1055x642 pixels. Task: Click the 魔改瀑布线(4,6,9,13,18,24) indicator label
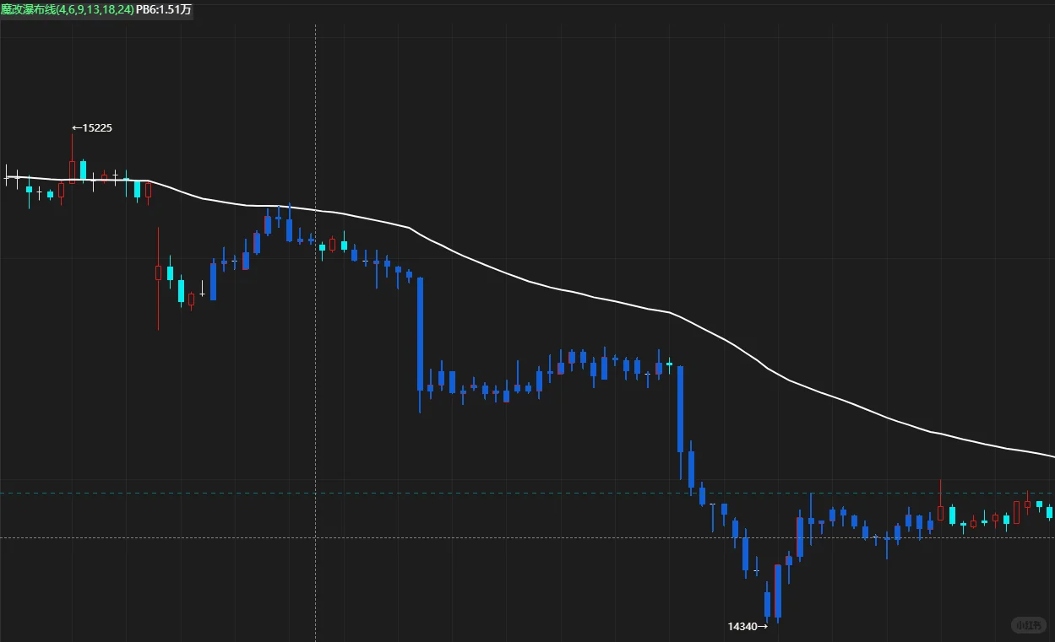tap(67, 9)
